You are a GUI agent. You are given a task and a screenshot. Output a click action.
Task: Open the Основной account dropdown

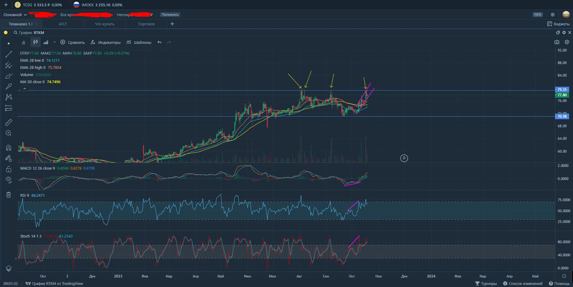pyautogui.click(x=15, y=15)
